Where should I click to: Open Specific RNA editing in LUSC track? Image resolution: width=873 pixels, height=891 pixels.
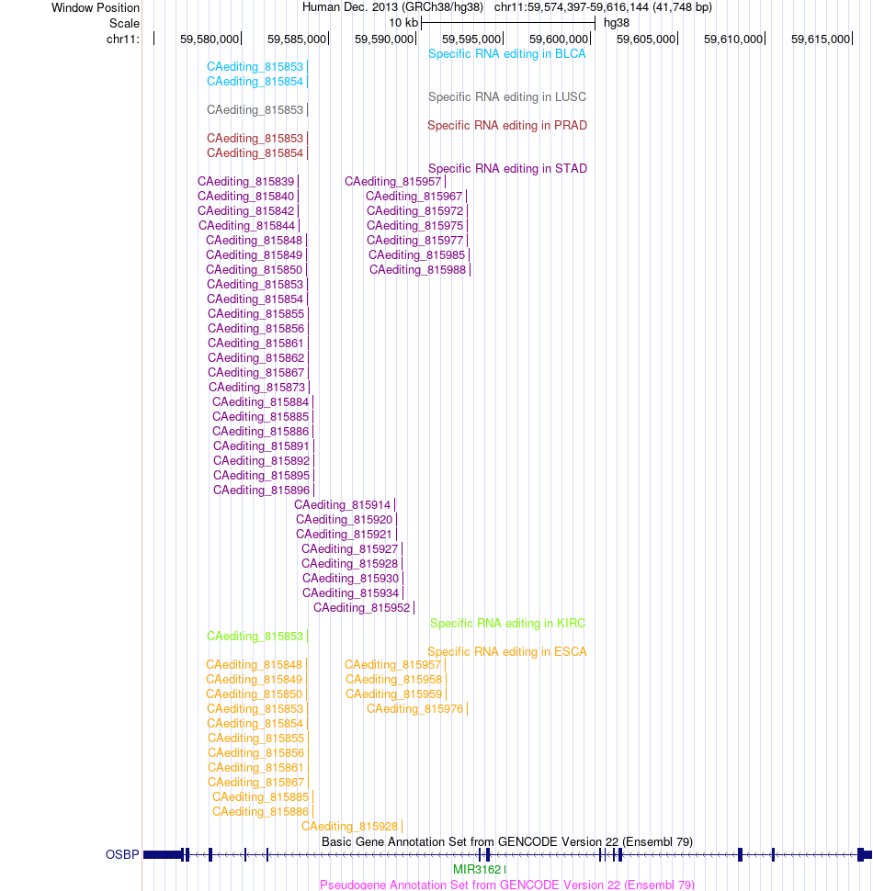[x=507, y=97]
